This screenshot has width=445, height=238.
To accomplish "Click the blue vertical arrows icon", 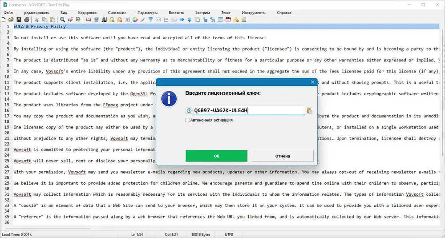I will tap(189, 20).
